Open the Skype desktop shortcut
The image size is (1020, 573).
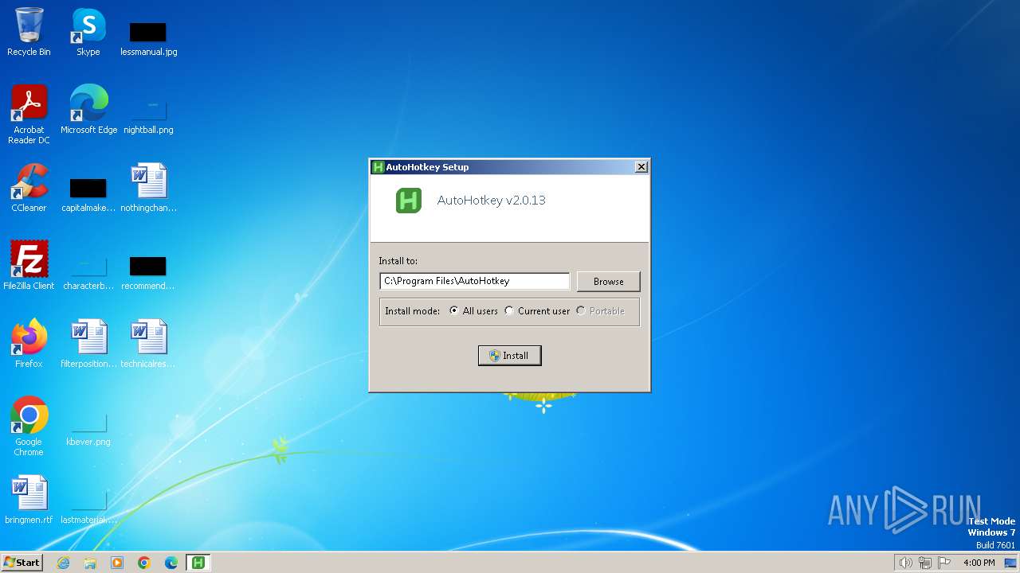click(88, 32)
